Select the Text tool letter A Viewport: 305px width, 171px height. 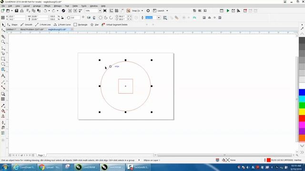[3, 76]
